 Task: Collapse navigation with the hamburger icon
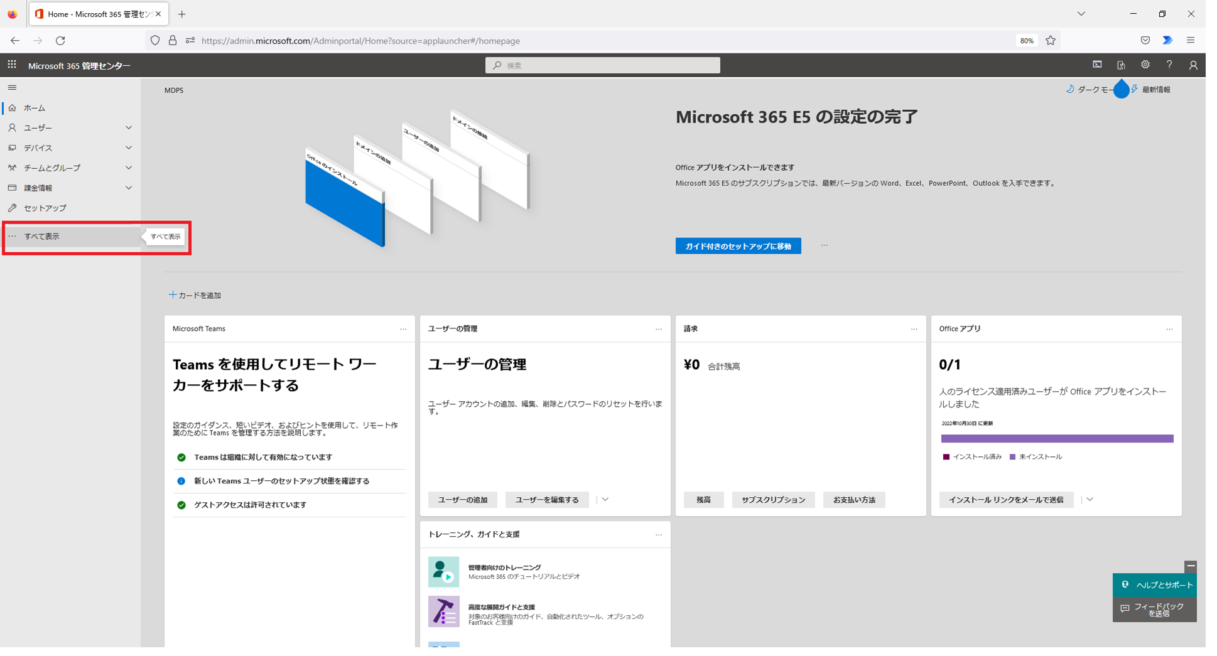[11, 87]
